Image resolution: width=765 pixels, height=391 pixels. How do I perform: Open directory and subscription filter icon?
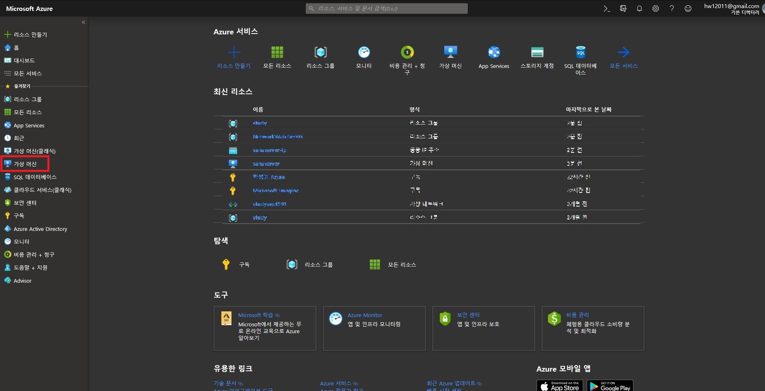click(623, 8)
